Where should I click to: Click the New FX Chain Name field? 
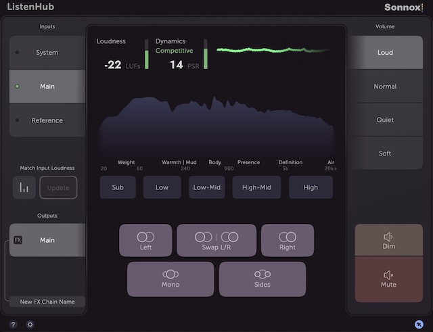47,302
